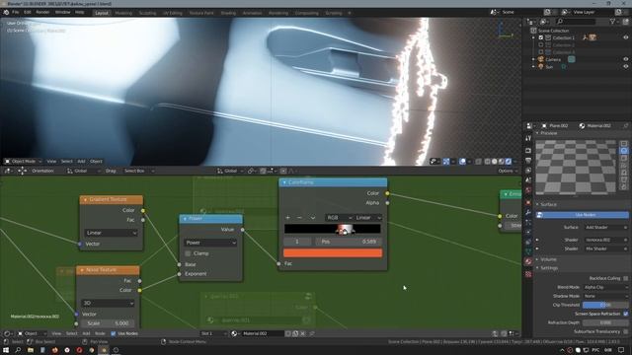Open Noise Texture 3D dimensions dropdown
632x355 pixels.
(x=108, y=303)
